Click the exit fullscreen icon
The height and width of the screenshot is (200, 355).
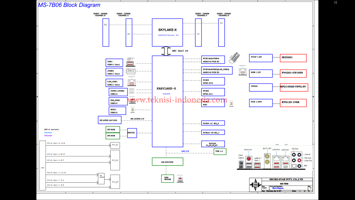click(x=336, y=2)
